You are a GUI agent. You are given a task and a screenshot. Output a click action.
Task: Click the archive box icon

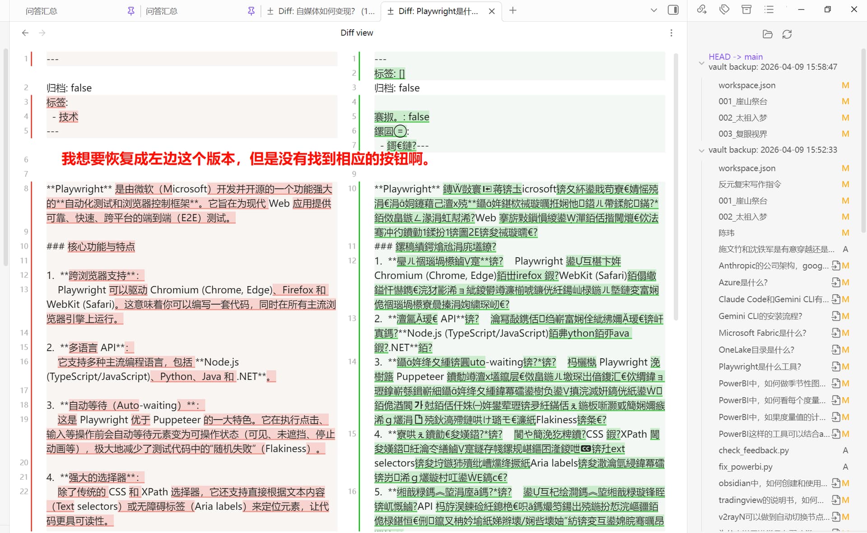[746, 9]
